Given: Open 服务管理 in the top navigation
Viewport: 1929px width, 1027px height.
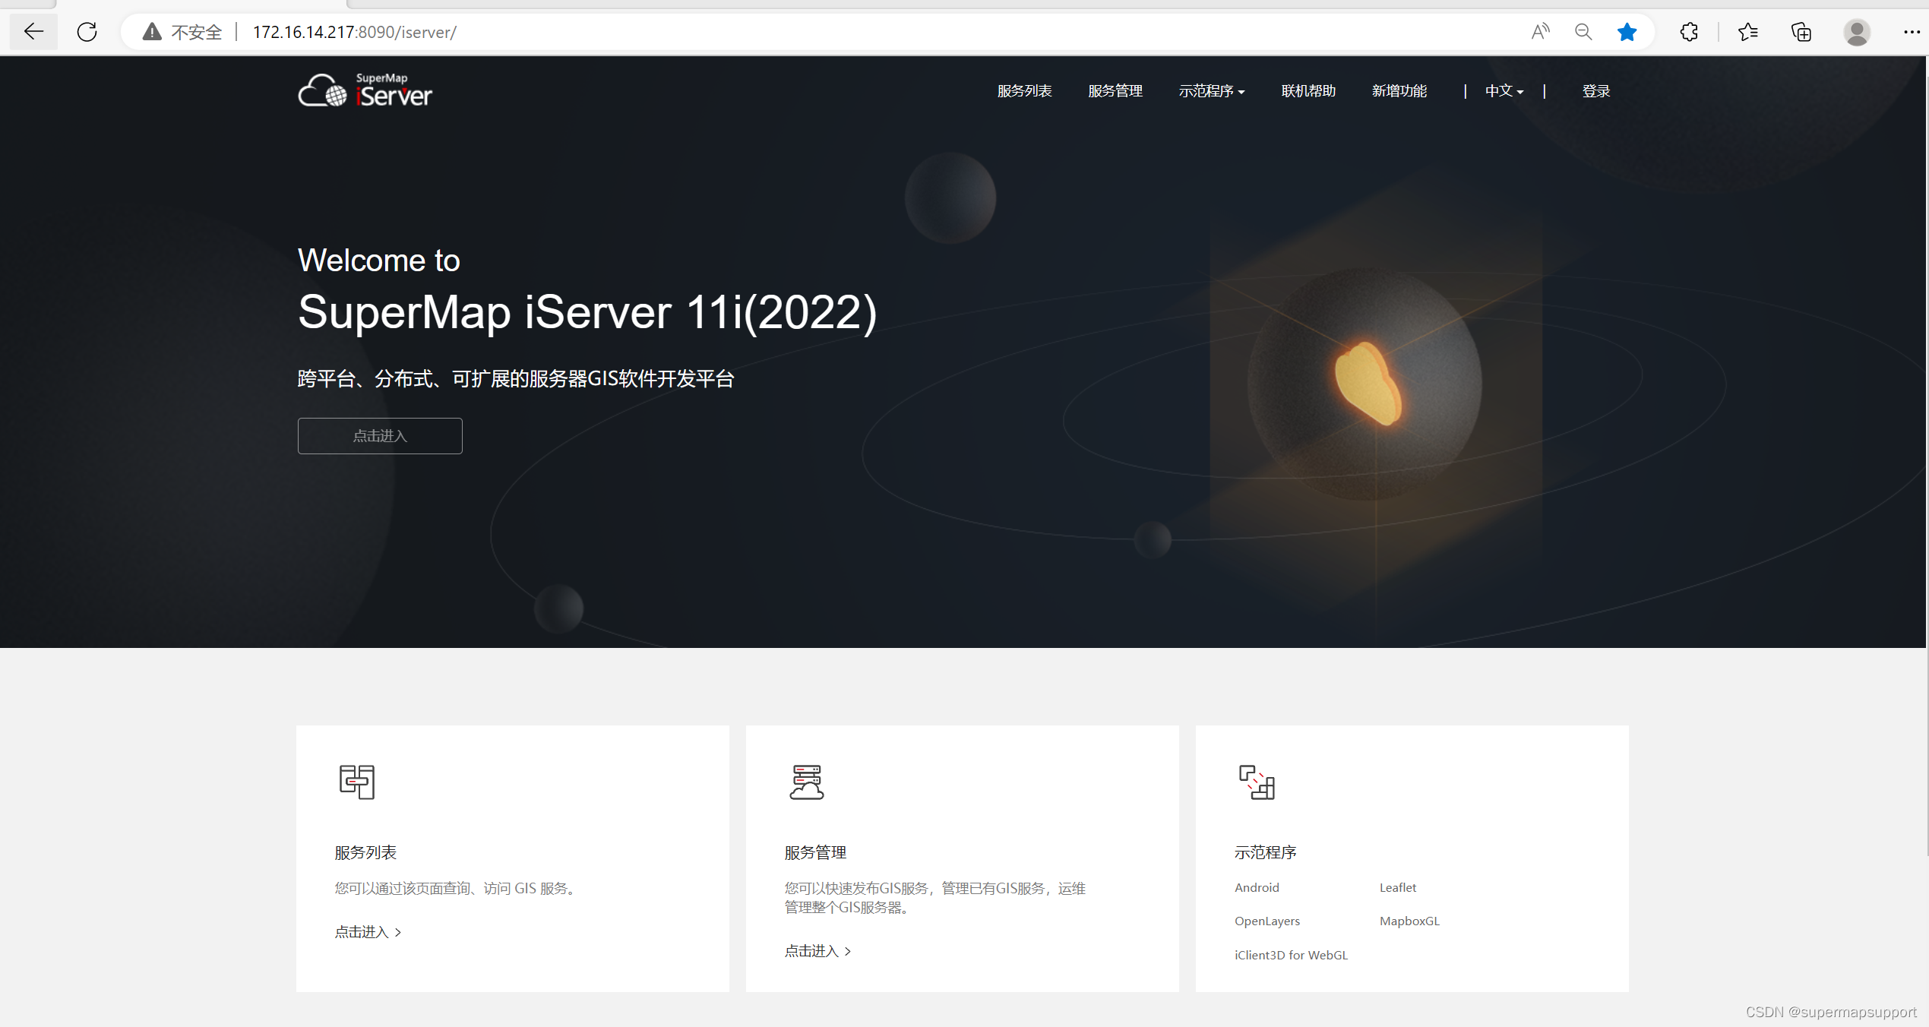Looking at the screenshot, I should [1115, 91].
